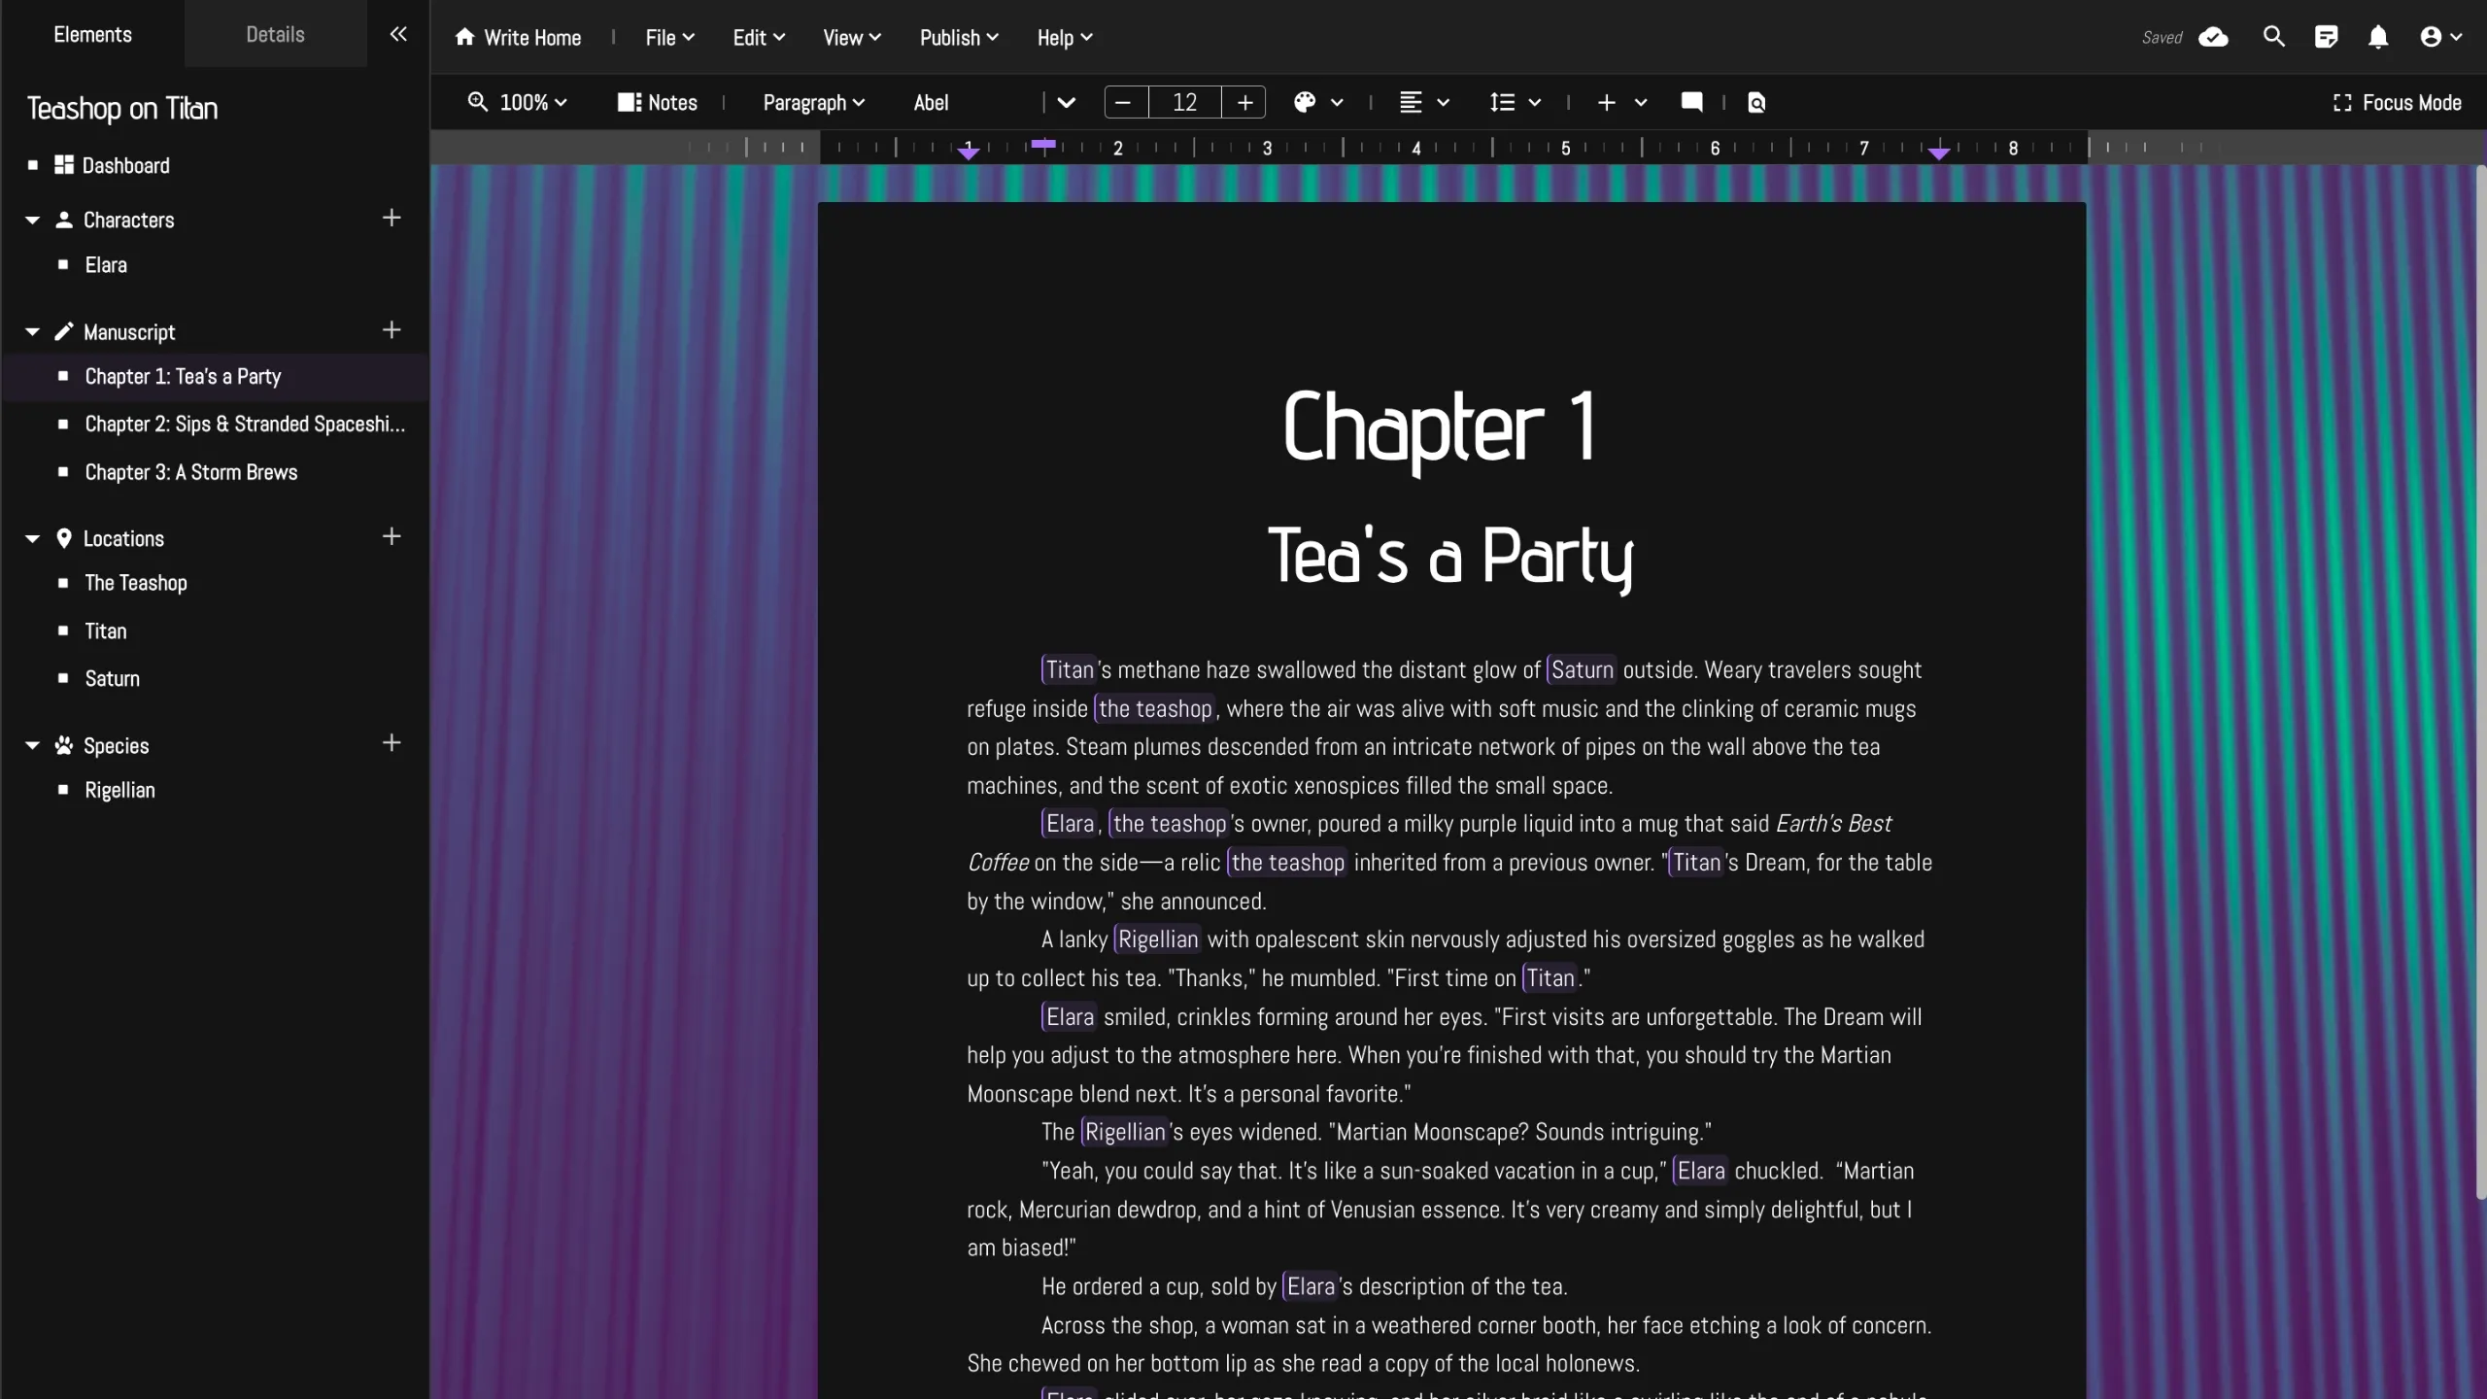Collapse the Locations tree section

(32, 538)
